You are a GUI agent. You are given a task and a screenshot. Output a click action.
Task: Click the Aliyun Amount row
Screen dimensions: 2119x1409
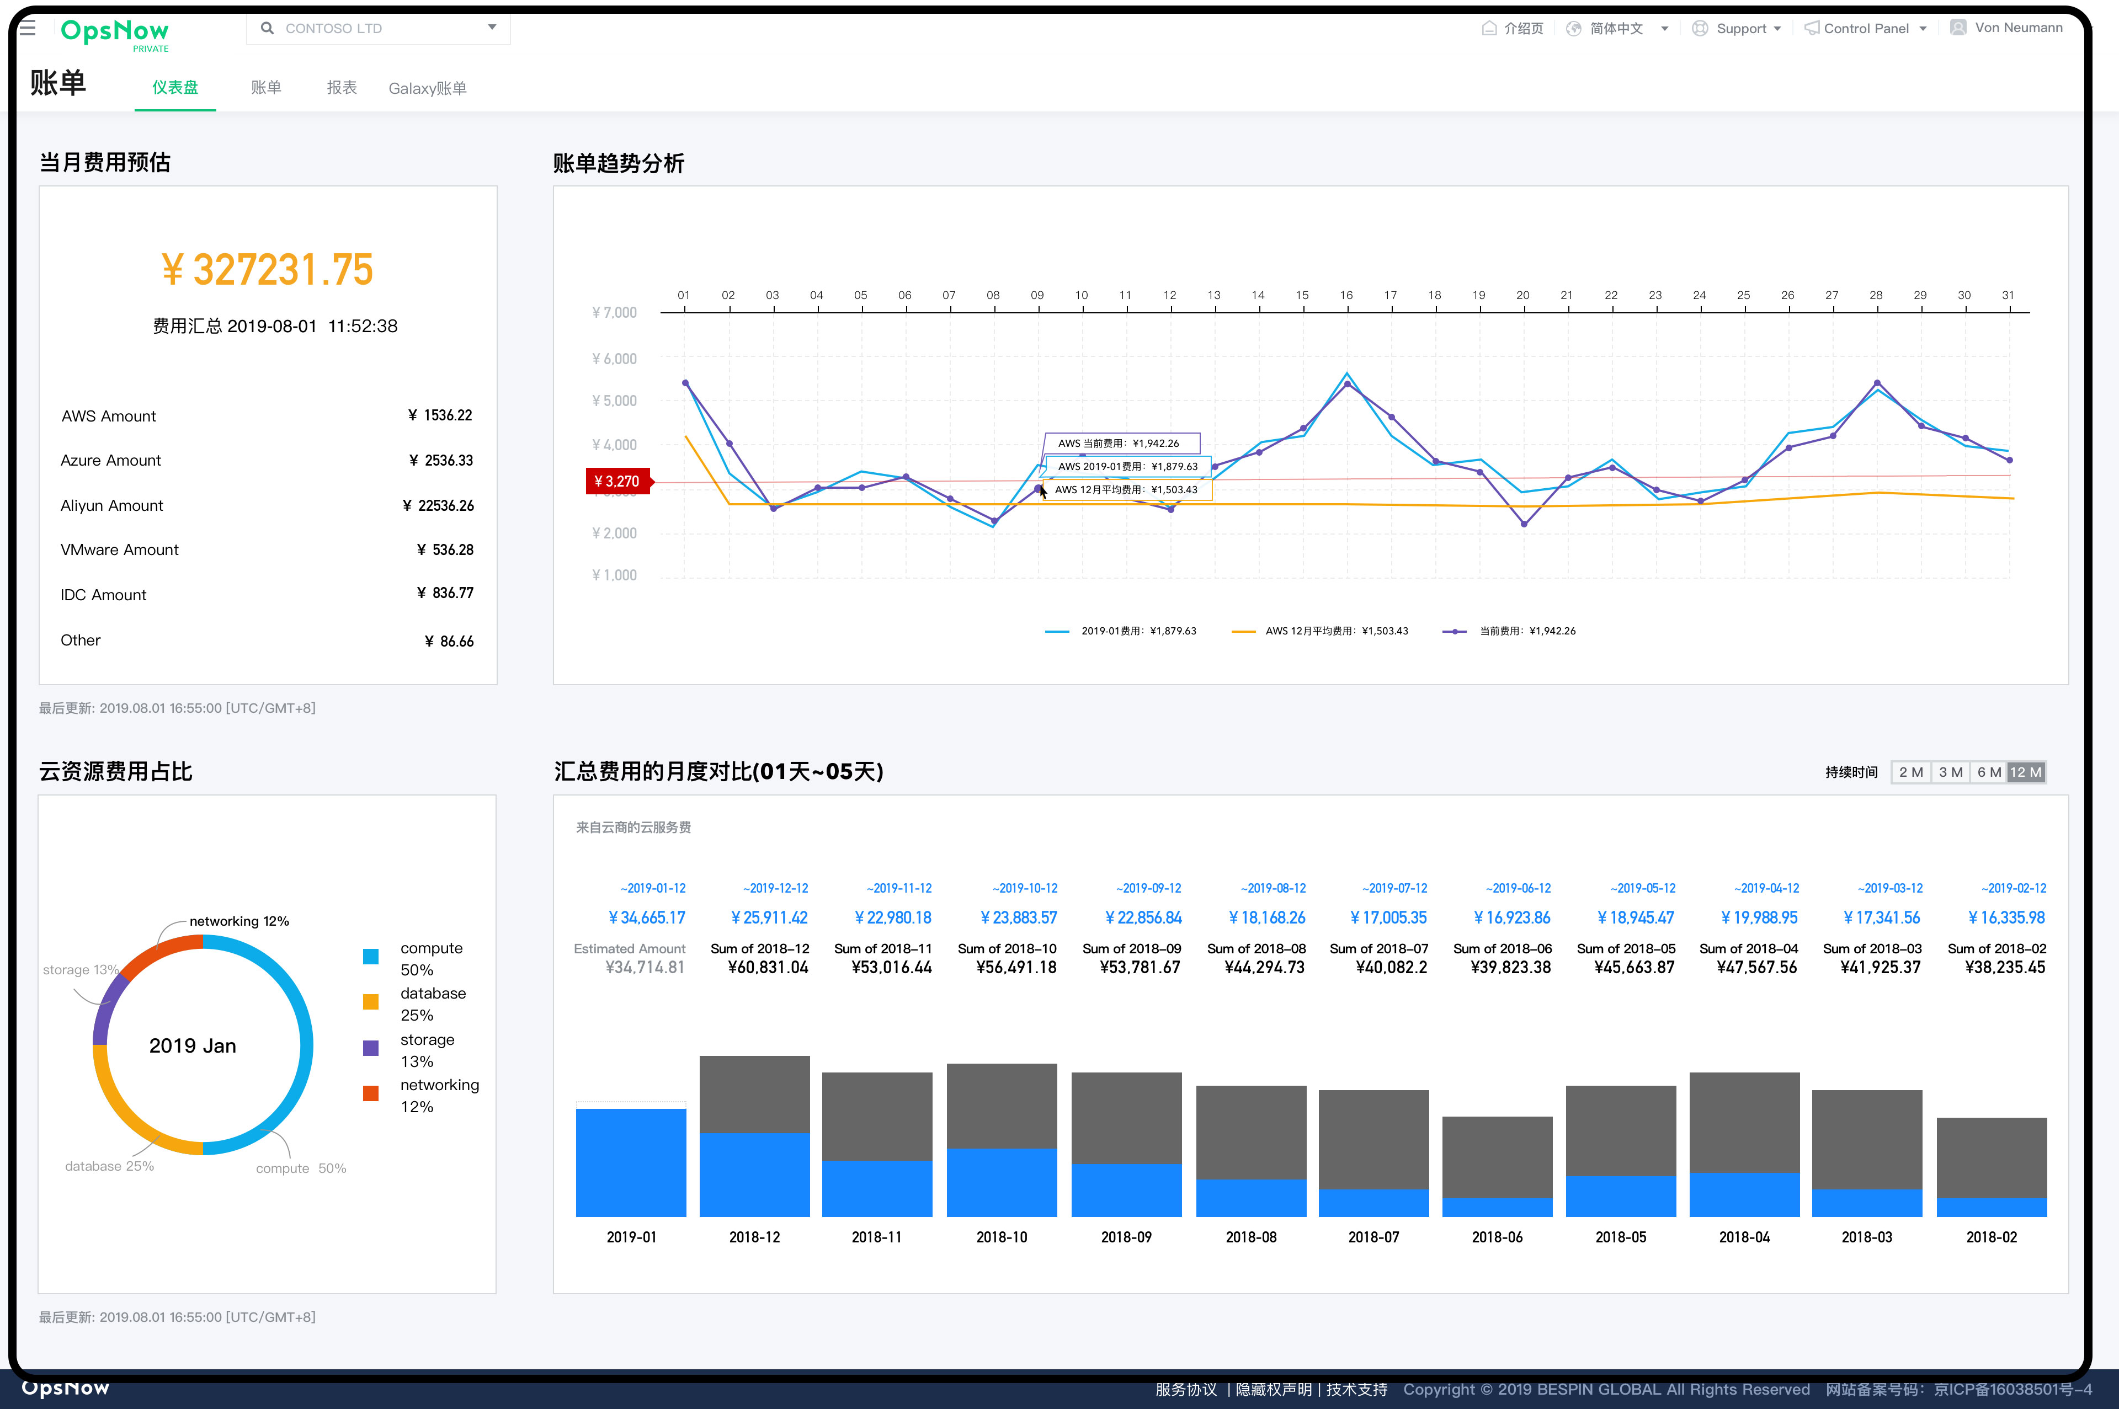click(267, 505)
